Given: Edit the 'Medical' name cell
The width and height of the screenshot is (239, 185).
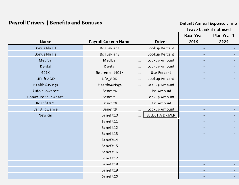Looking at the screenshot, I should [x=45, y=60].
